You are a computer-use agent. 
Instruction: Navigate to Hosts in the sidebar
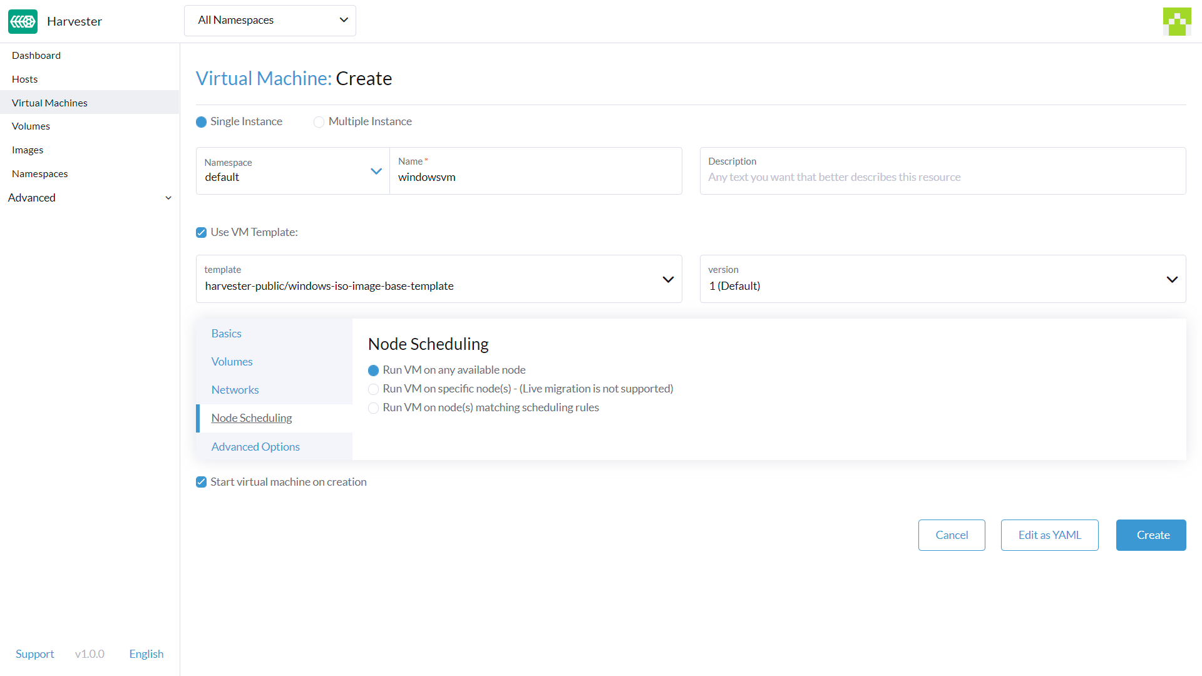24,79
